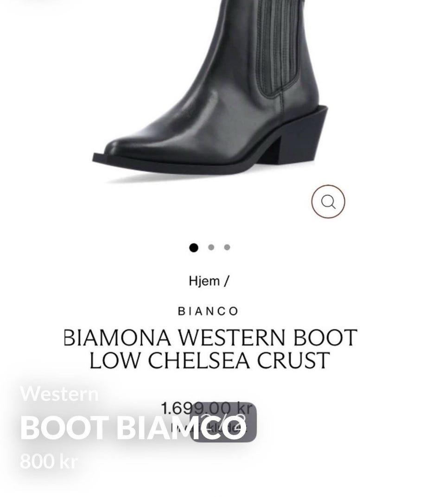Open the magnifier zoom icon

[328, 201]
